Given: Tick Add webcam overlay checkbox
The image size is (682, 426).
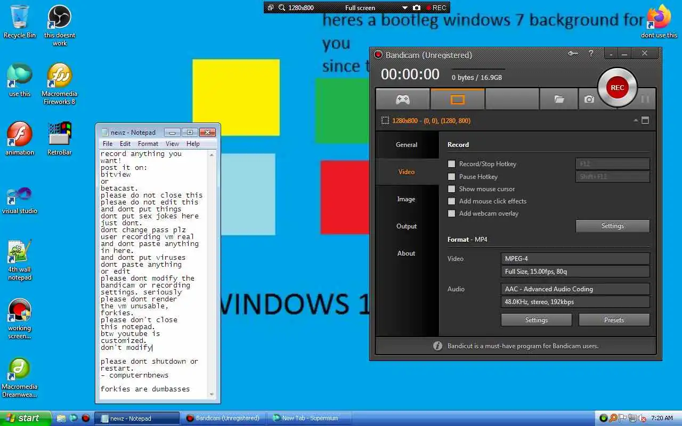Looking at the screenshot, I should [x=452, y=214].
